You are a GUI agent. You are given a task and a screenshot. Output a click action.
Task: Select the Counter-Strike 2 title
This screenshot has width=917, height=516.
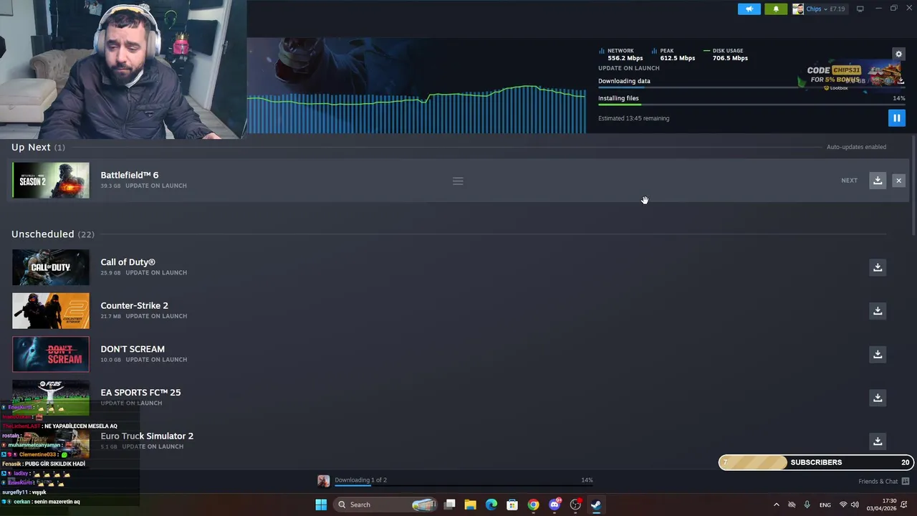(x=134, y=305)
